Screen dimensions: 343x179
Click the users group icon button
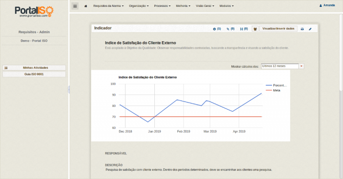pos(255,29)
